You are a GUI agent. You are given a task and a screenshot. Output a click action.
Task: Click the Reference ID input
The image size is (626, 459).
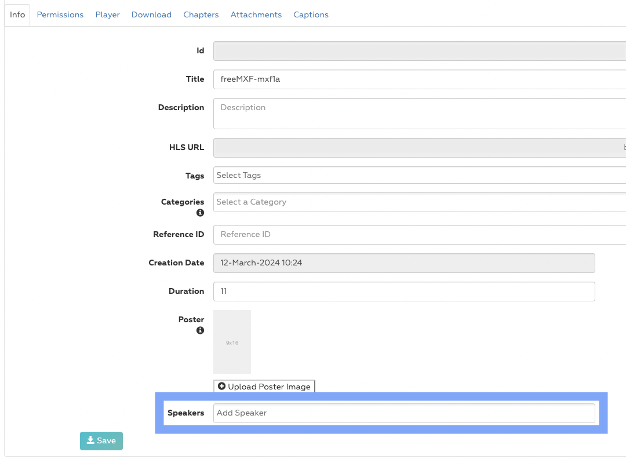(x=420, y=235)
